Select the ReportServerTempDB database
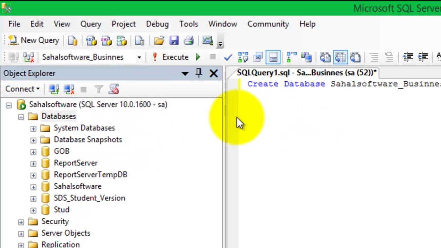 pyautogui.click(x=90, y=175)
